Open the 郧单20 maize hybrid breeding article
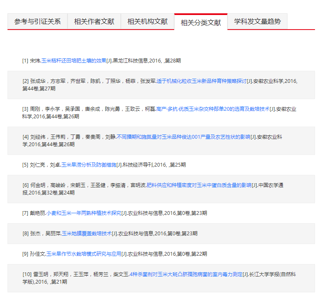 coord(212,109)
